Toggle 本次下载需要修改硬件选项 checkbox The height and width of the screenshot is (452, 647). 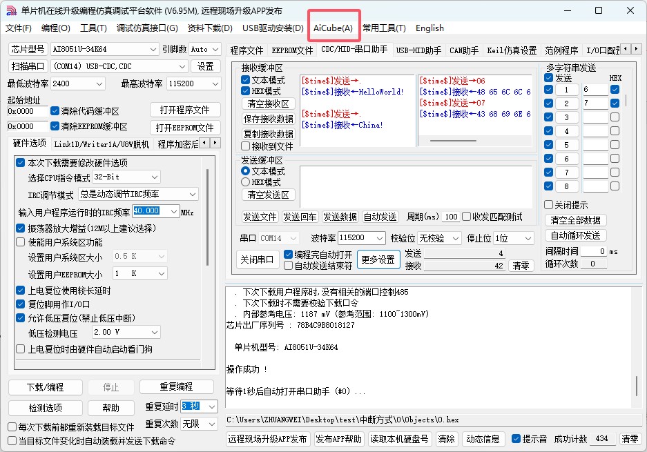[20, 162]
